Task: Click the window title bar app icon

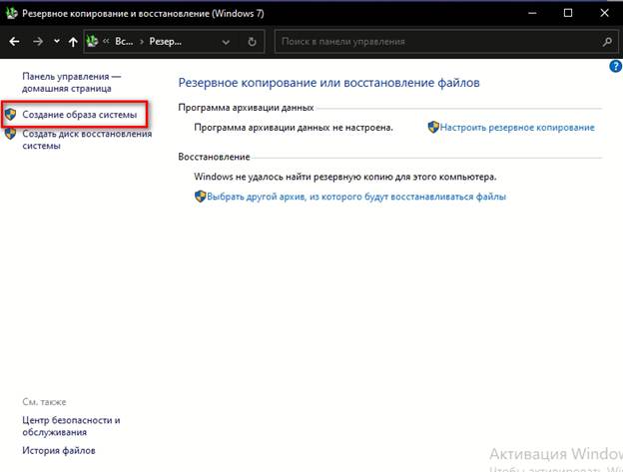Action: click(11, 13)
